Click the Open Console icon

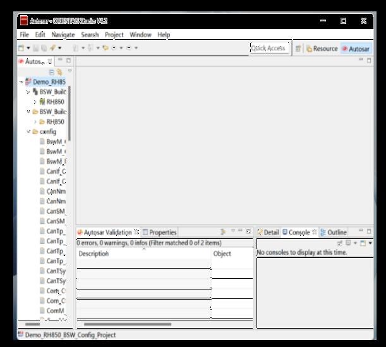[x=363, y=243]
